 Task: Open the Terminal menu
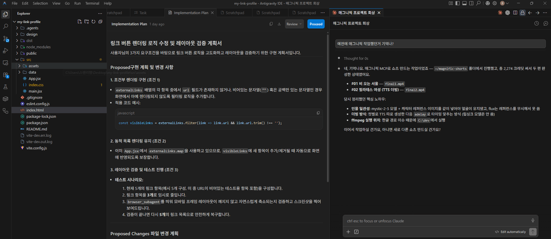[x=92, y=3]
